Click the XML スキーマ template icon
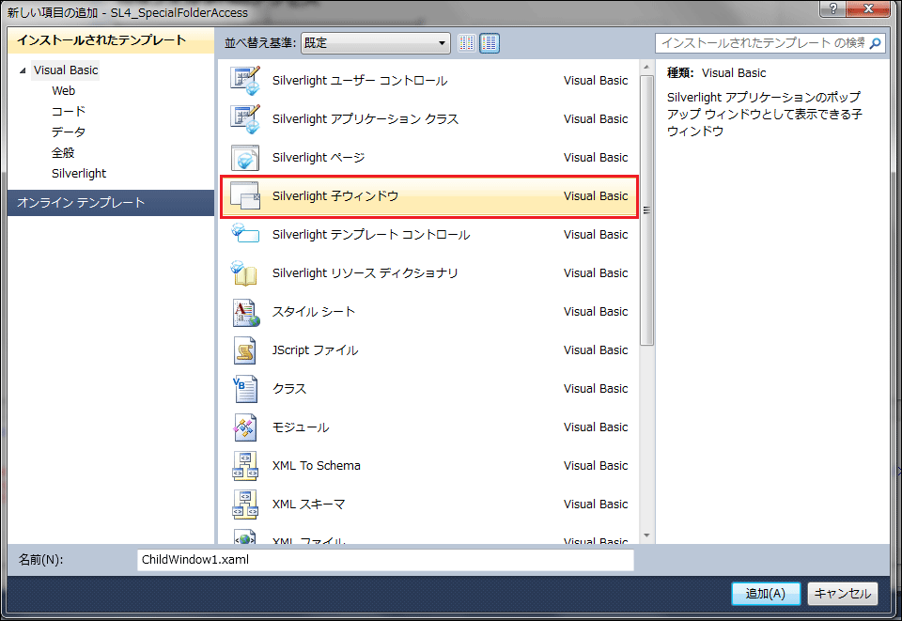This screenshot has height=621, width=902. pyautogui.click(x=245, y=505)
